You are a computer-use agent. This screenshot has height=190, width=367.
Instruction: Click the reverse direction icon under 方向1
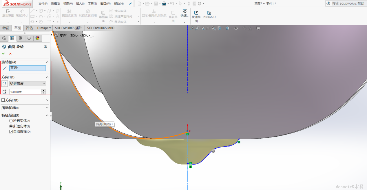pos(5,84)
